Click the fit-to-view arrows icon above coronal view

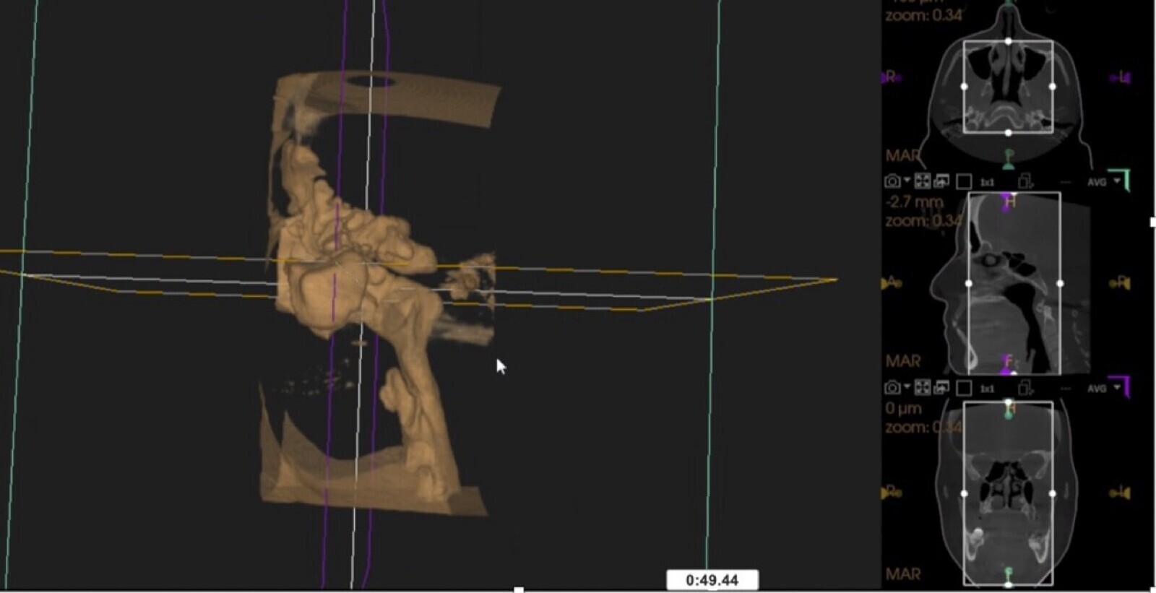tap(923, 388)
